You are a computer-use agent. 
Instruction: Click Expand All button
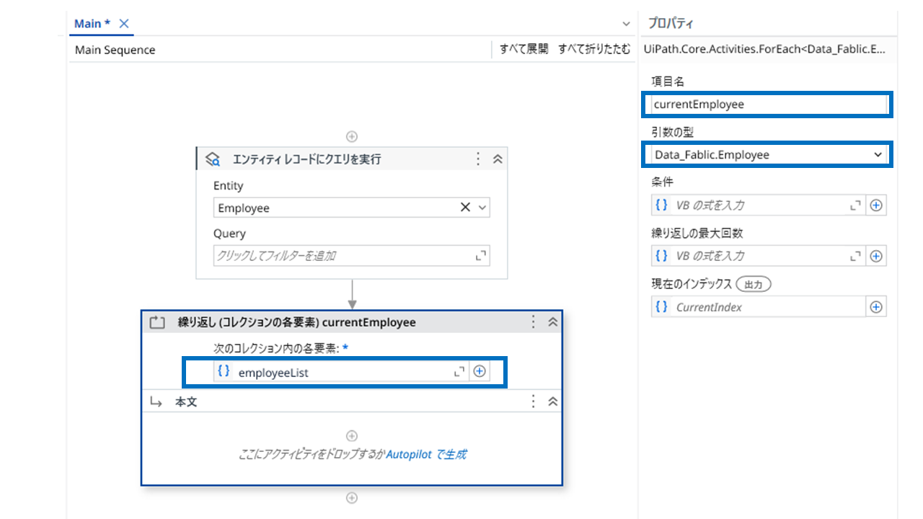(524, 50)
